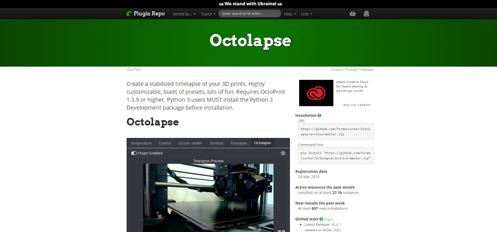Open the donate coin icon in navbar
This screenshot has height=232, width=497.
[367, 14]
